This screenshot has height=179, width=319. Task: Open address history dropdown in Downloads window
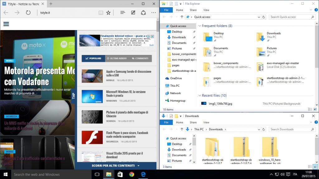coord(259,130)
